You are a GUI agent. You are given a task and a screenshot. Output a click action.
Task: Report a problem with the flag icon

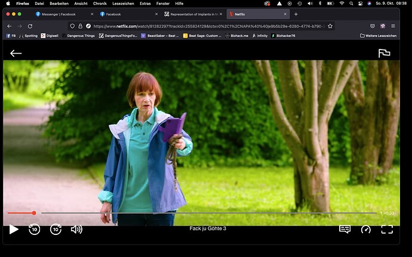384,53
